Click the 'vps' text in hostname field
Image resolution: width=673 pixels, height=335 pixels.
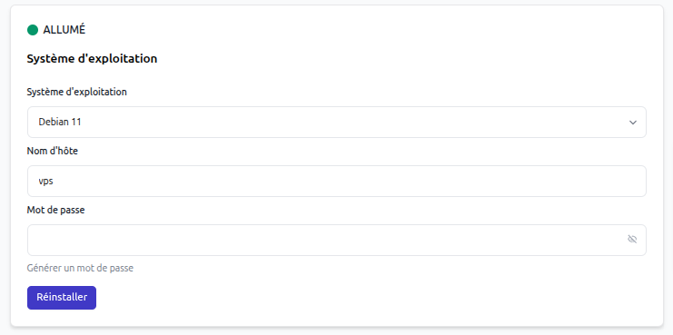coord(45,182)
